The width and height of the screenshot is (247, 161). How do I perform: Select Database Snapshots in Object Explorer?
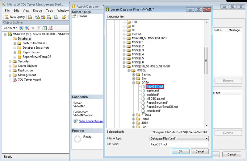click(36, 48)
